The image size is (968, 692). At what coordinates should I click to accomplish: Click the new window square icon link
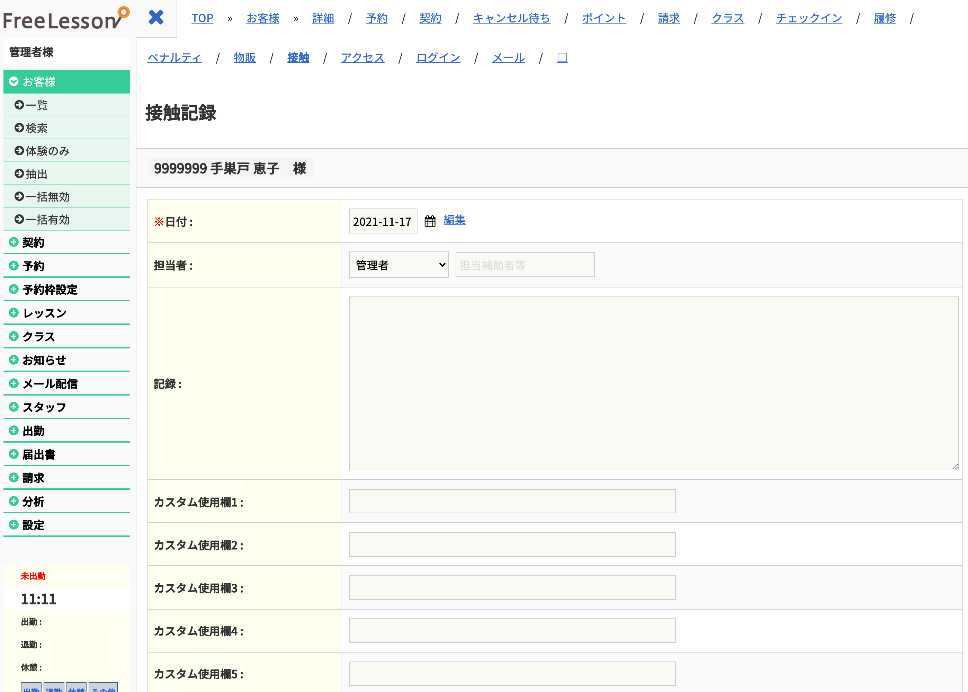(x=562, y=57)
